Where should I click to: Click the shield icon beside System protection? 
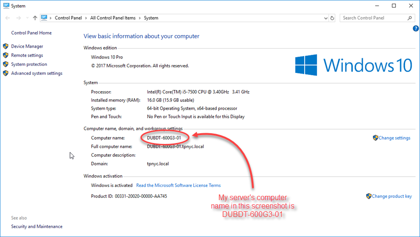pyautogui.click(x=6, y=64)
